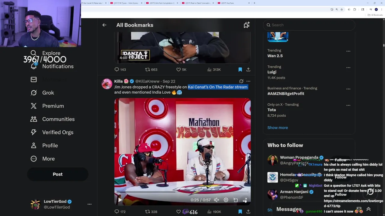Repost Killa's post with 328 reposts
The image size is (385, 216).
point(147,212)
